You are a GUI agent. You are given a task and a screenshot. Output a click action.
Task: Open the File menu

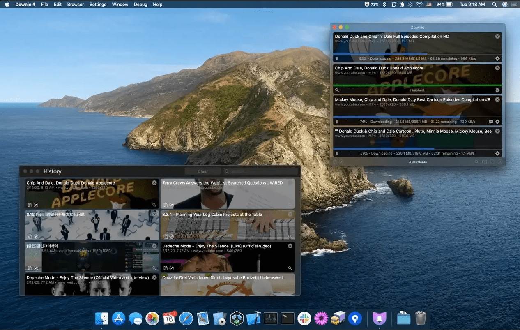[x=44, y=5]
